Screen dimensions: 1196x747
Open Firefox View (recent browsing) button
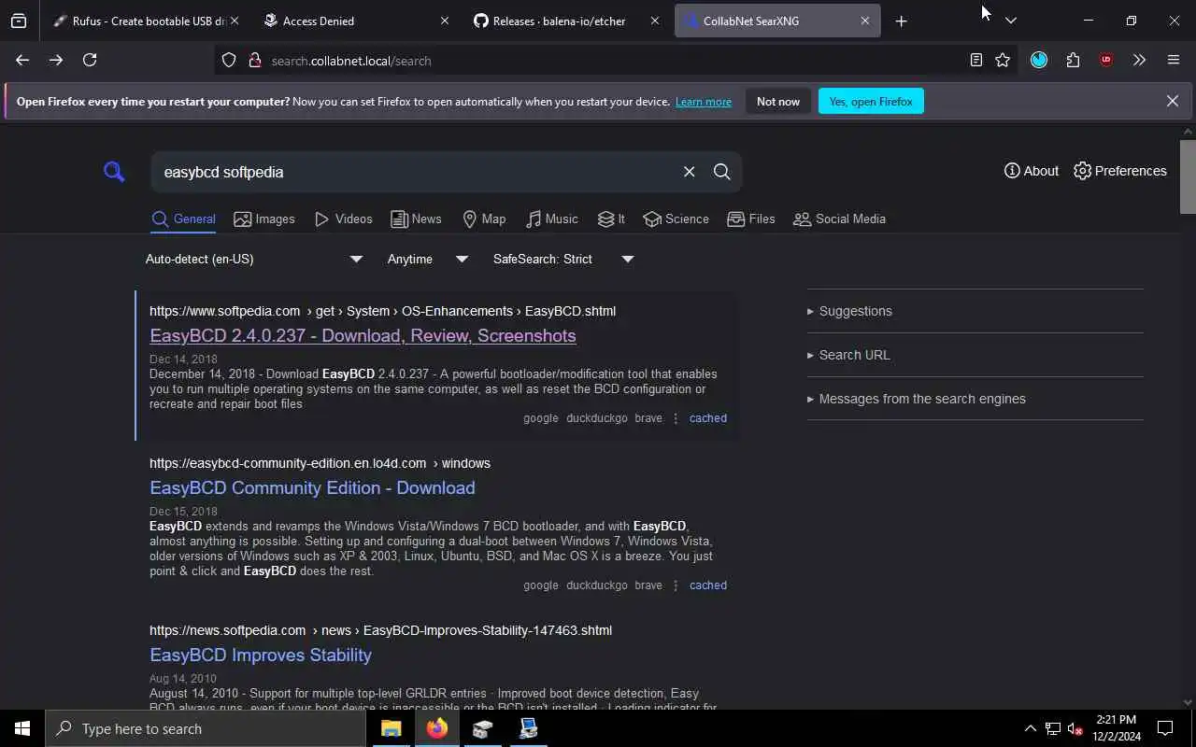tap(19, 21)
